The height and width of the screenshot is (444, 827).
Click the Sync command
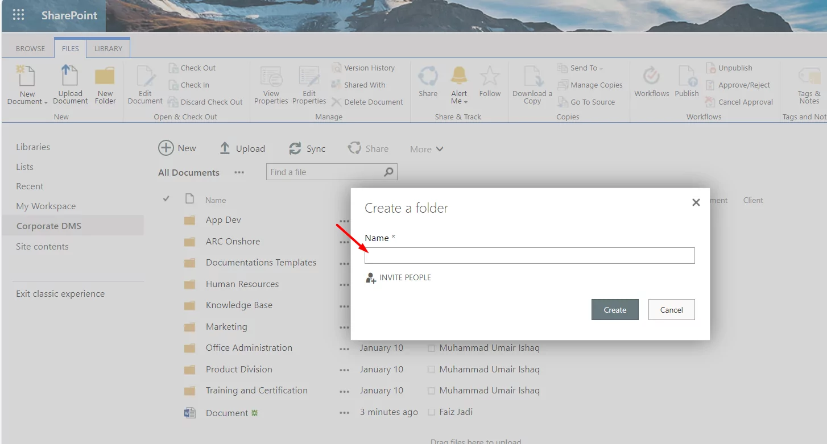point(307,148)
